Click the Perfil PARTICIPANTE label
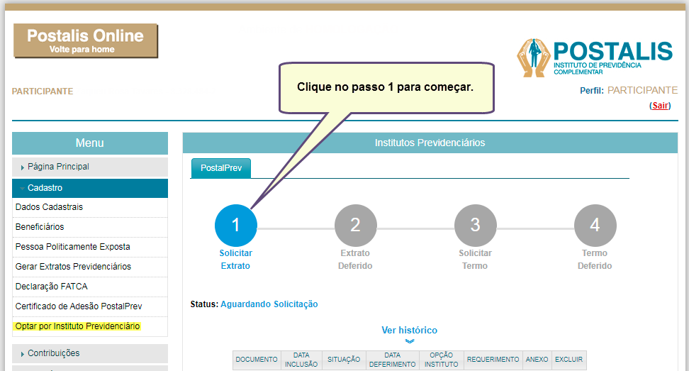Image resolution: width=689 pixels, height=371 pixels. tap(628, 91)
